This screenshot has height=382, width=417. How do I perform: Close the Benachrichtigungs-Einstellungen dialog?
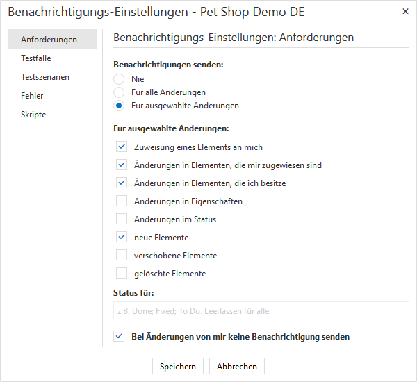click(x=405, y=12)
